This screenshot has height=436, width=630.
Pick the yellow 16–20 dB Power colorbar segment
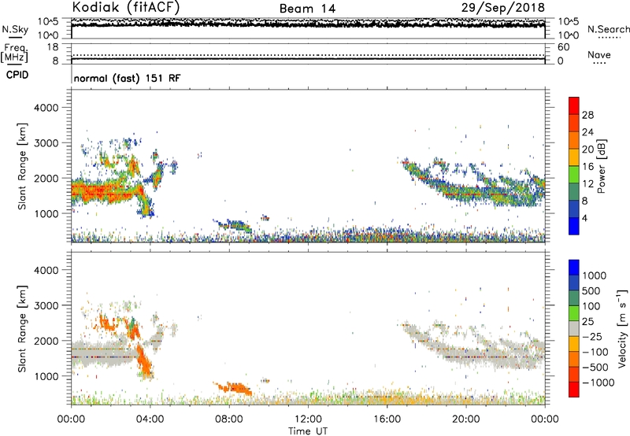tap(574, 157)
